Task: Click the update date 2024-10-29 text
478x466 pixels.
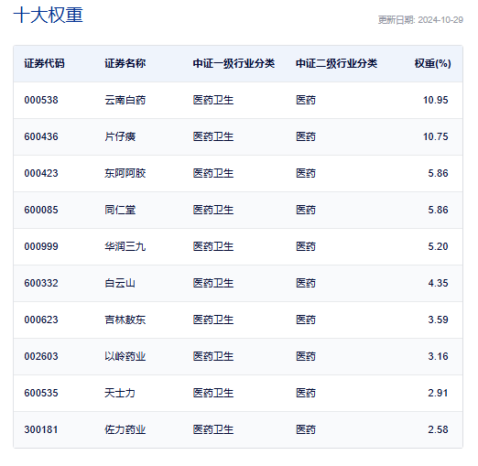Action: tap(420, 20)
